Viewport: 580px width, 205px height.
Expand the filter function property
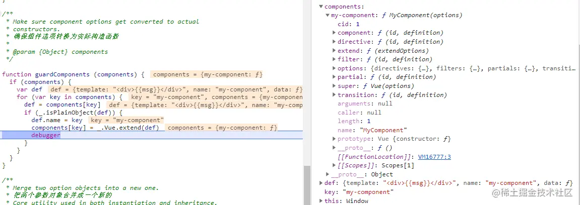coord(335,59)
